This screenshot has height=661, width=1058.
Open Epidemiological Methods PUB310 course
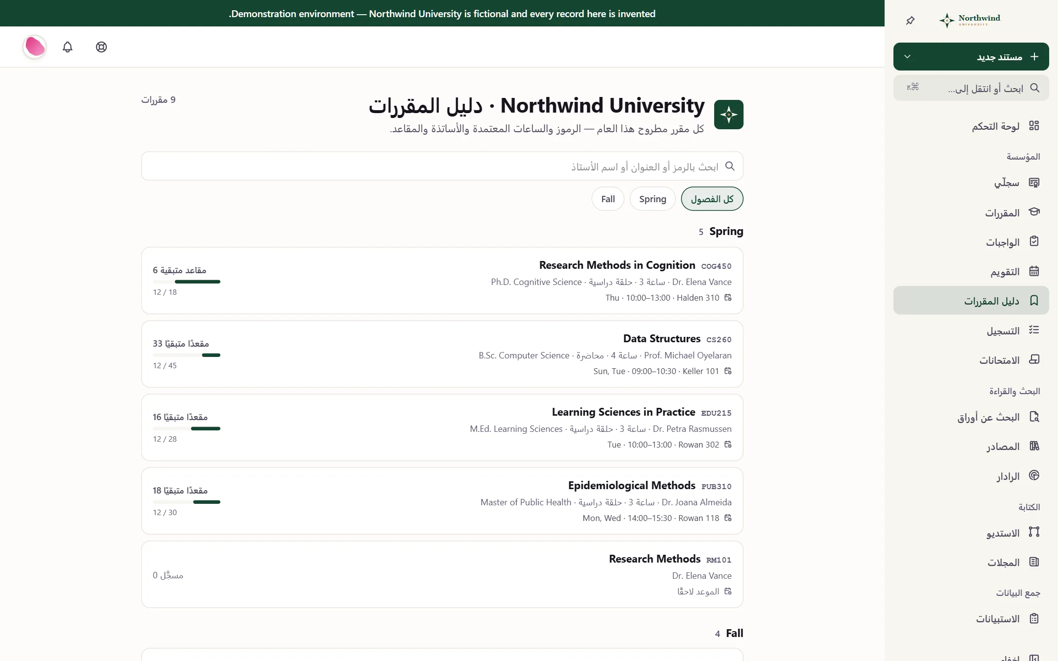pos(442,501)
